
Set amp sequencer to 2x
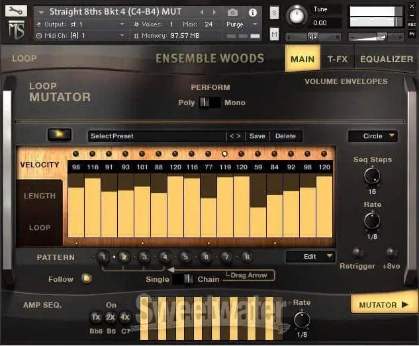[x=110, y=318]
